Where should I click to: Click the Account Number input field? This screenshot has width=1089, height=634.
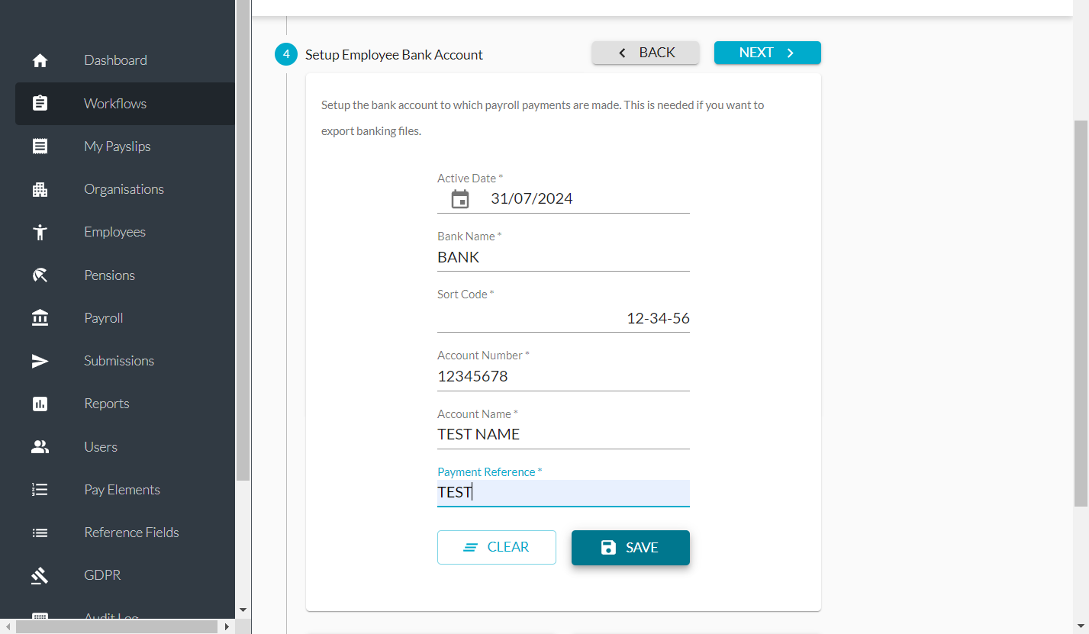(563, 376)
